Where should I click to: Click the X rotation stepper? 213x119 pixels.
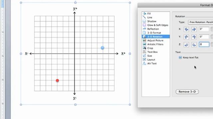[212, 29]
